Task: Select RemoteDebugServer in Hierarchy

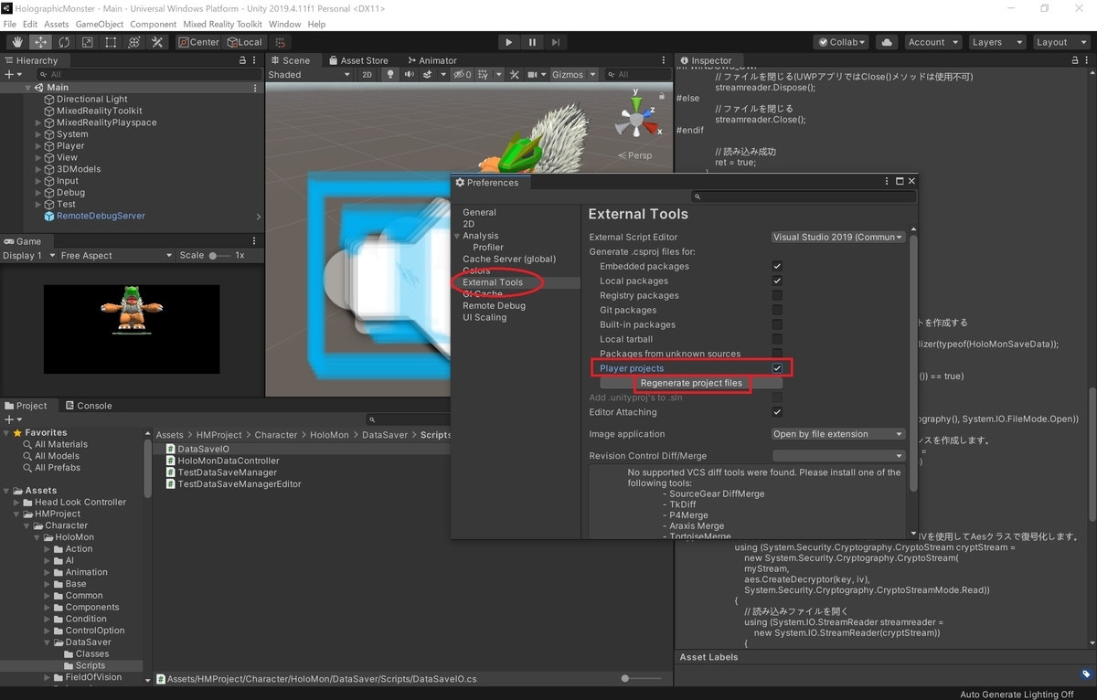Action: click(x=101, y=216)
